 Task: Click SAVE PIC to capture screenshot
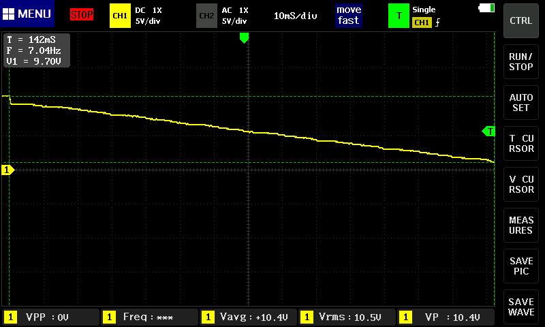[x=521, y=266]
